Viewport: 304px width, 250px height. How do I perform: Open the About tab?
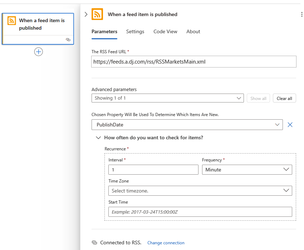(x=193, y=31)
